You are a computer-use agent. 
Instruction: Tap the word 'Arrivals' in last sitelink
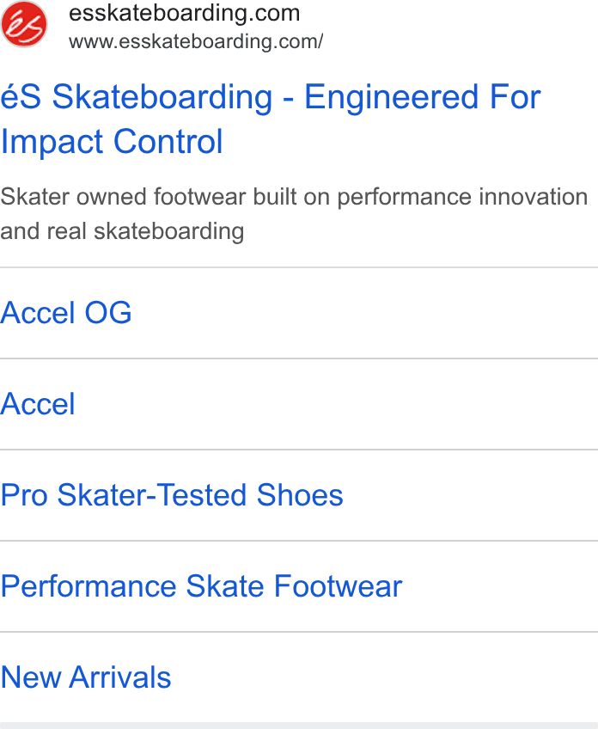pos(120,677)
